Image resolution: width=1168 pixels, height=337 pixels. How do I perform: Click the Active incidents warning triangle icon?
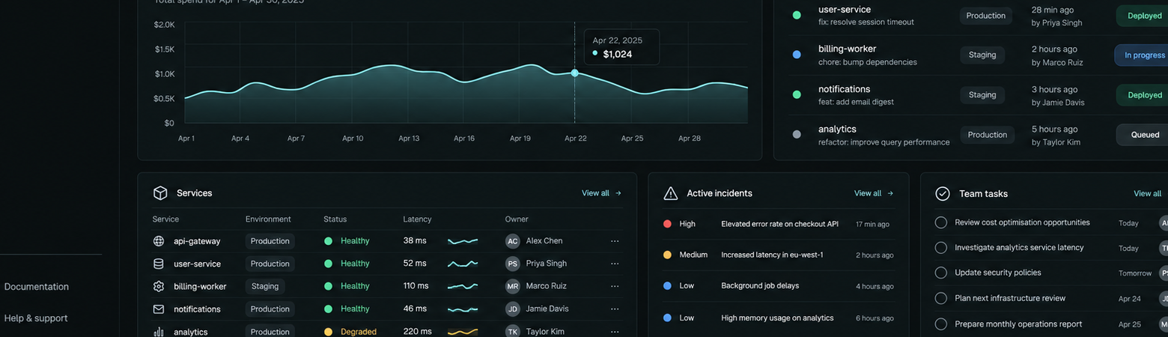tap(671, 193)
